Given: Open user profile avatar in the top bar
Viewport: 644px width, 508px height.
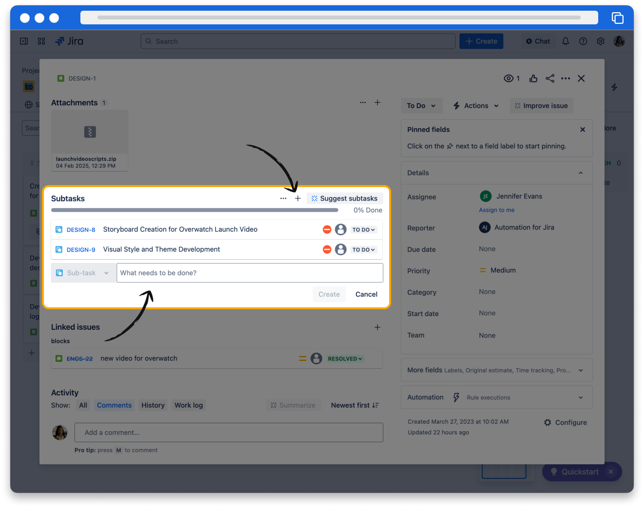Looking at the screenshot, I should pyautogui.click(x=619, y=41).
